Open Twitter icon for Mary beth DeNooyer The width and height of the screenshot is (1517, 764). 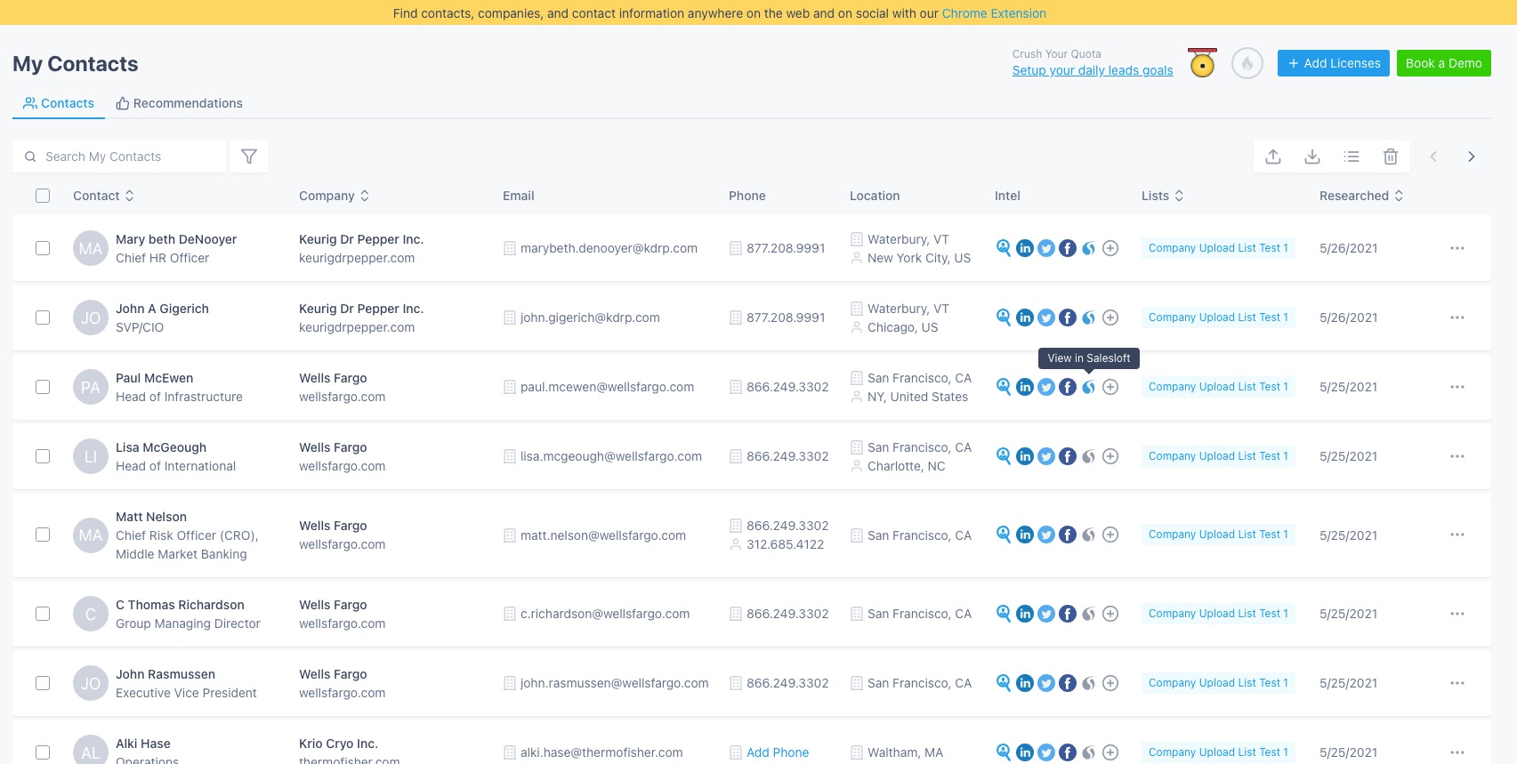[x=1046, y=248]
